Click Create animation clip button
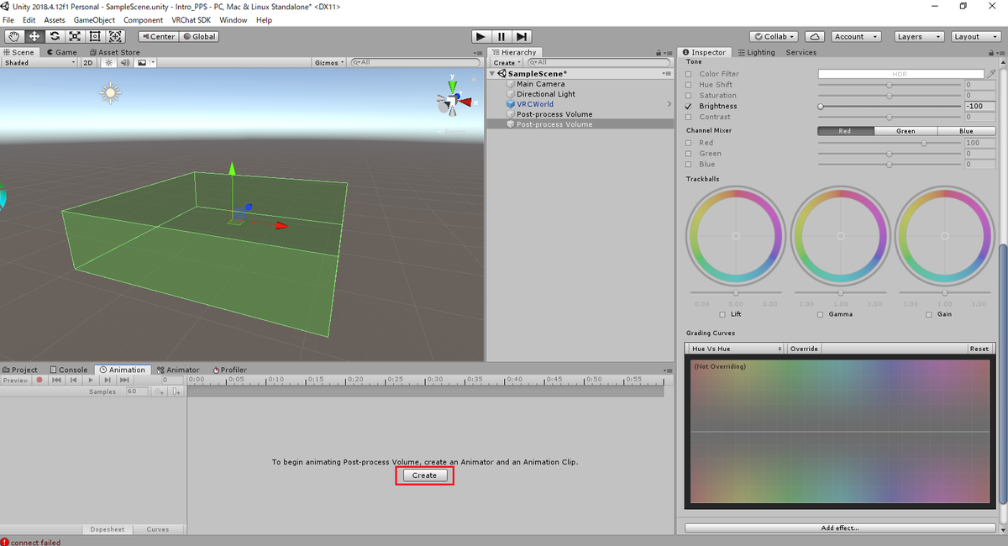Screen dimensions: 1008x546 pos(424,475)
